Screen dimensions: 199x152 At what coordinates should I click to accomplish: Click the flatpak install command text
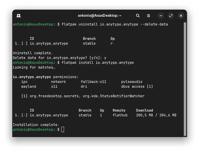click(98, 63)
